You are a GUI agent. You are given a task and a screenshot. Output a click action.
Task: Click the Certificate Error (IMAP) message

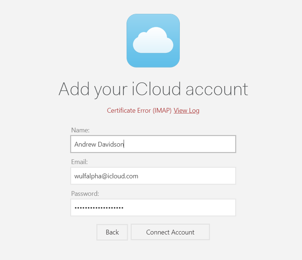click(x=139, y=110)
